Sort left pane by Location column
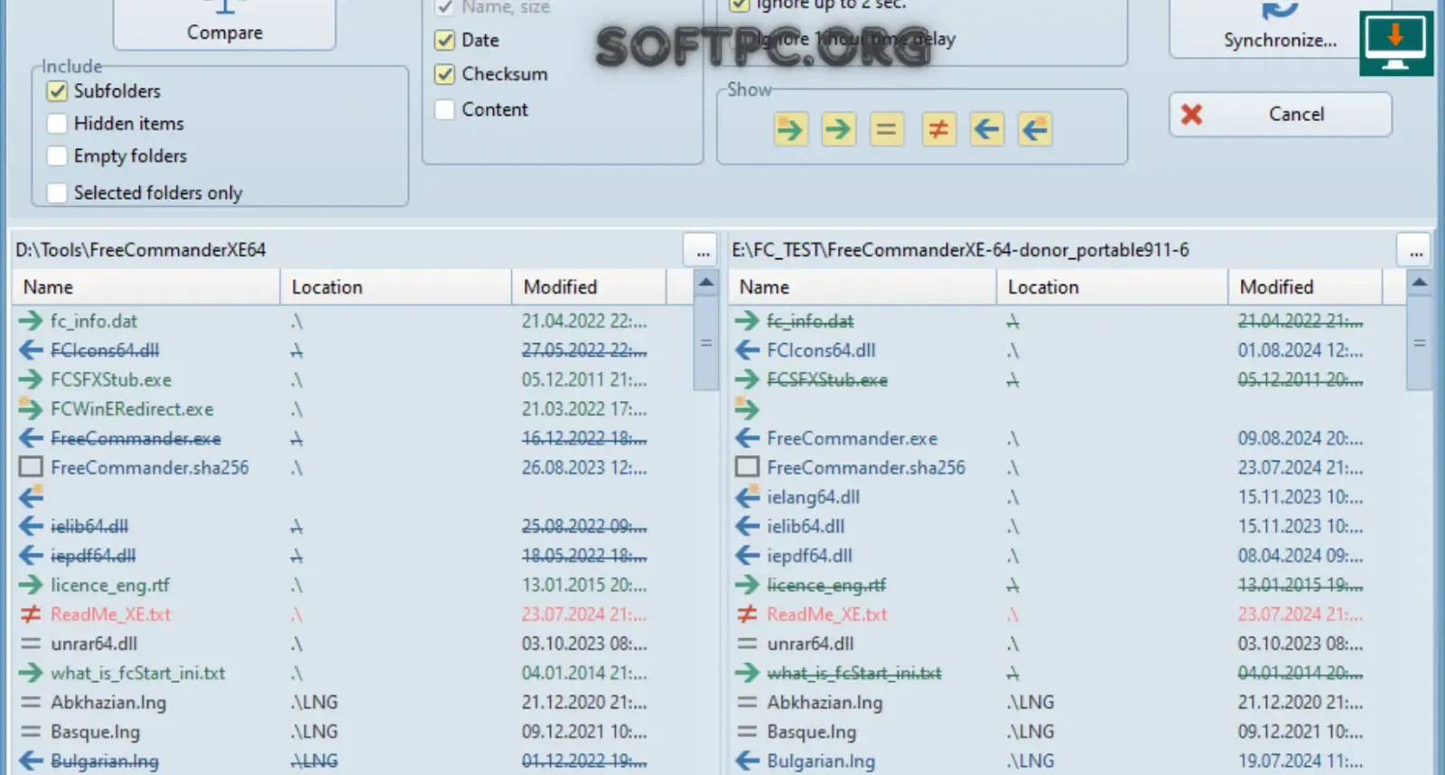The height and width of the screenshot is (775, 1445). pos(396,287)
